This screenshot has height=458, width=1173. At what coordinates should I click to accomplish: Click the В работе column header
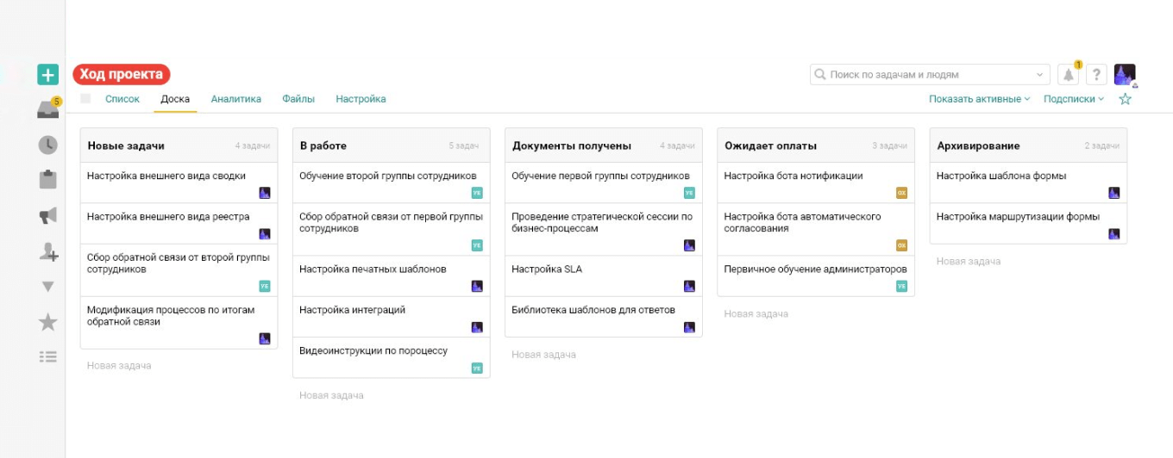(x=391, y=145)
